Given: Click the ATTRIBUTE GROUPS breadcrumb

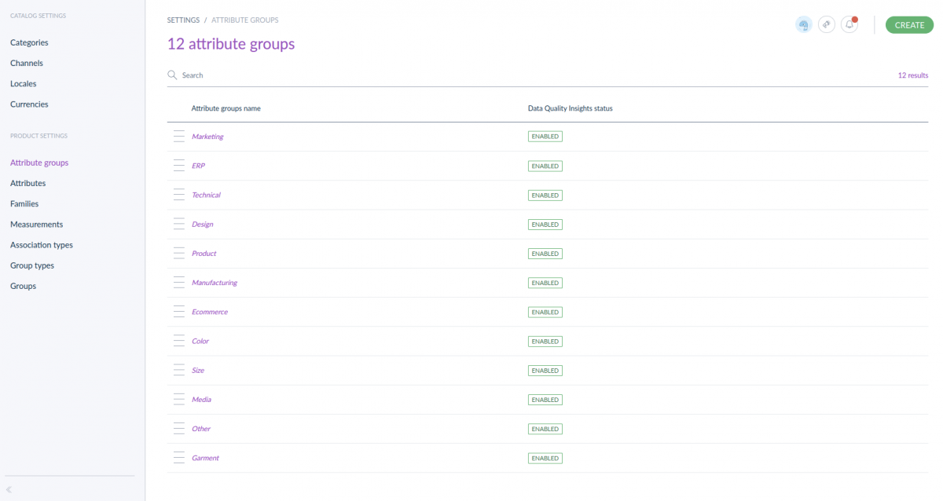Looking at the screenshot, I should coord(245,20).
